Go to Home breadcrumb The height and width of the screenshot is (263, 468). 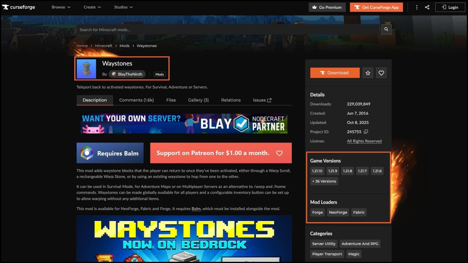click(82, 46)
